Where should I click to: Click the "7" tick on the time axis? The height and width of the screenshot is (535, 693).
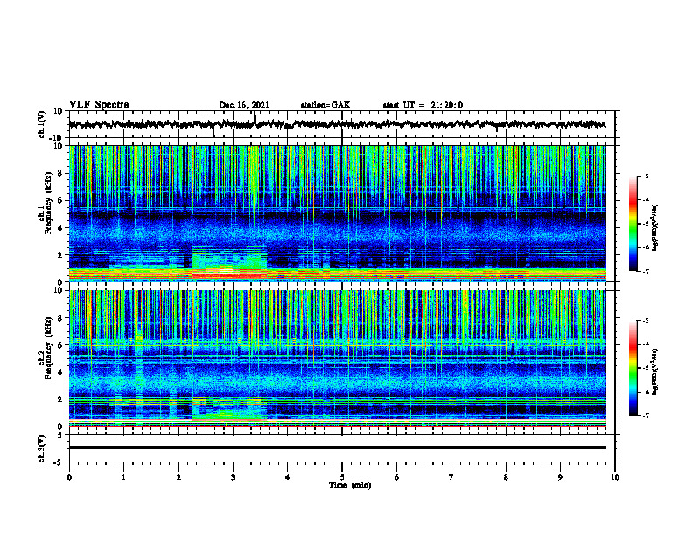click(451, 477)
